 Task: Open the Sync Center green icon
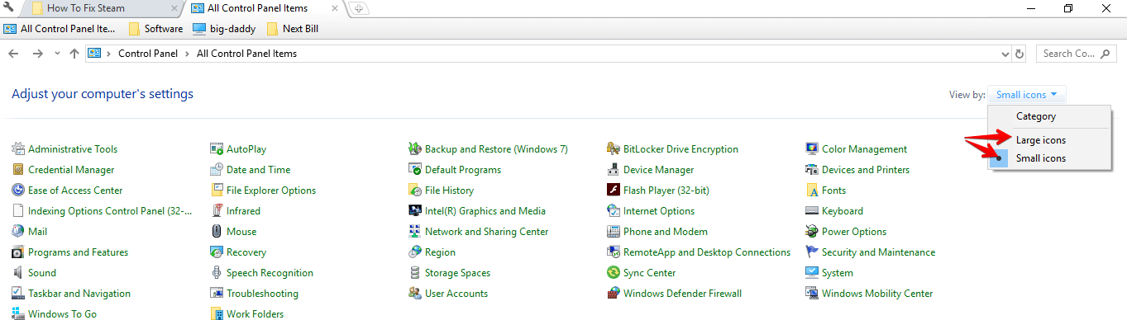(x=614, y=273)
